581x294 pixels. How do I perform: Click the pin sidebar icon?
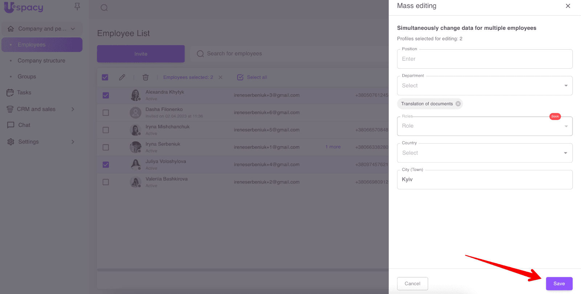pyautogui.click(x=77, y=7)
